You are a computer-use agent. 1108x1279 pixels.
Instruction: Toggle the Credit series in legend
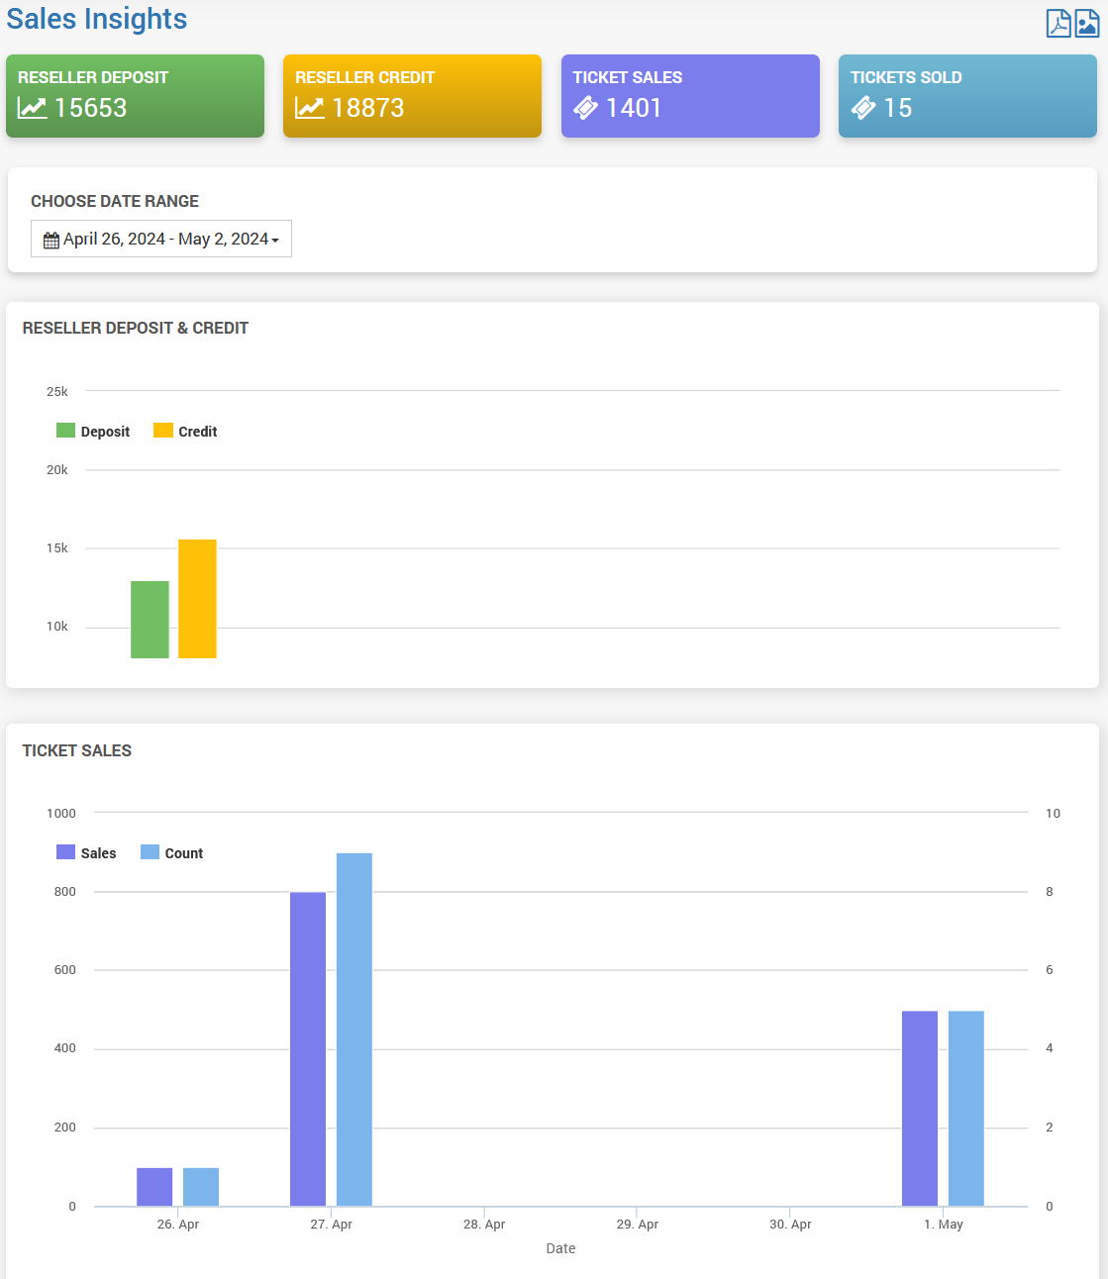point(186,432)
